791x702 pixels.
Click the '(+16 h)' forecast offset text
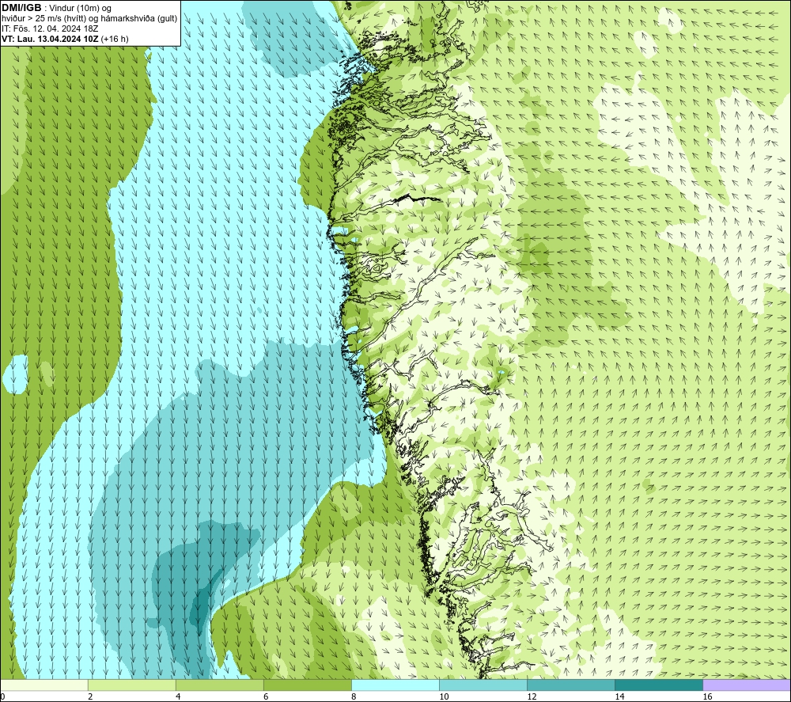[115, 39]
